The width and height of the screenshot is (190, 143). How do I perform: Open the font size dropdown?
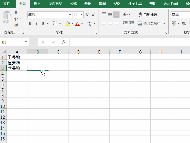[x=81, y=15]
